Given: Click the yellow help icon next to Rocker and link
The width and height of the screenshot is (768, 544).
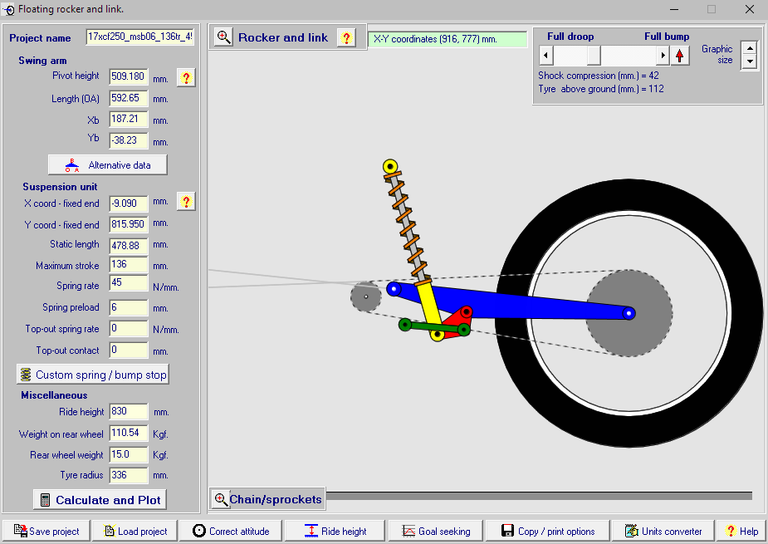Looking at the screenshot, I should coord(346,37).
